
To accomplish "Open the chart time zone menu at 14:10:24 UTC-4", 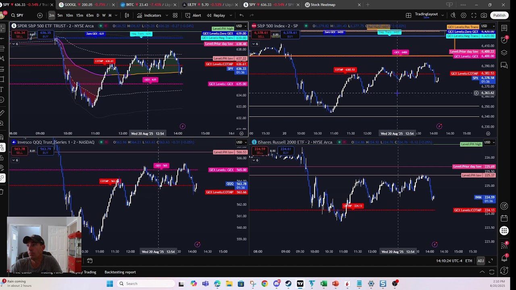I will click(448, 261).
